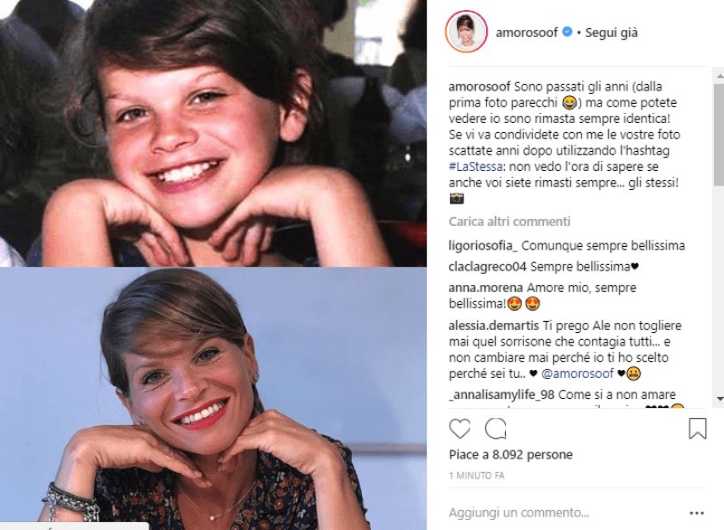Click the comments scrollbar down arrow
This screenshot has height=530, width=724.
point(719,399)
